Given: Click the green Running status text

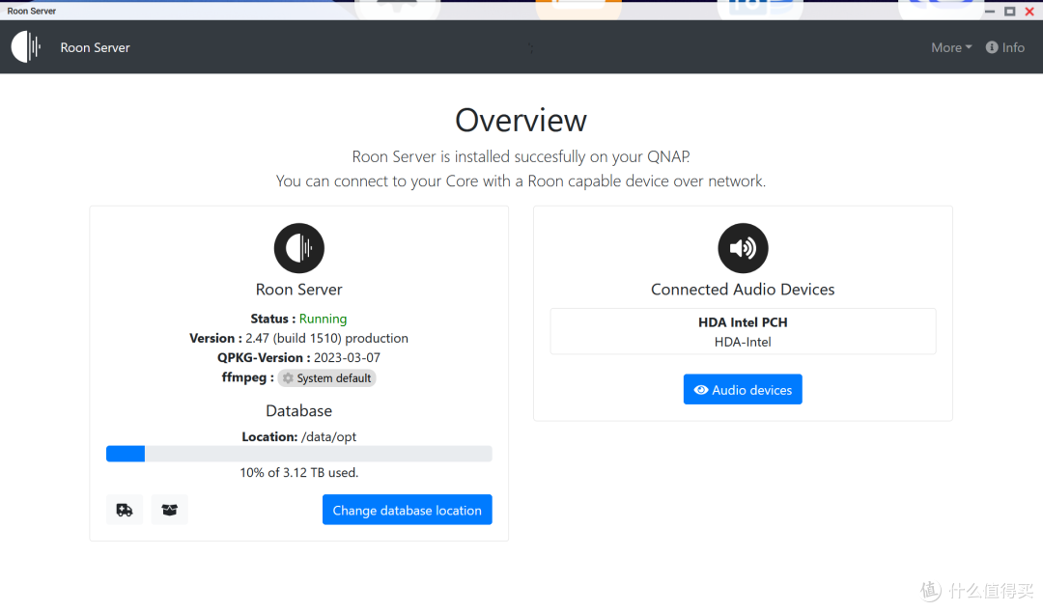Looking at the screenshot, I should (323, 319).
